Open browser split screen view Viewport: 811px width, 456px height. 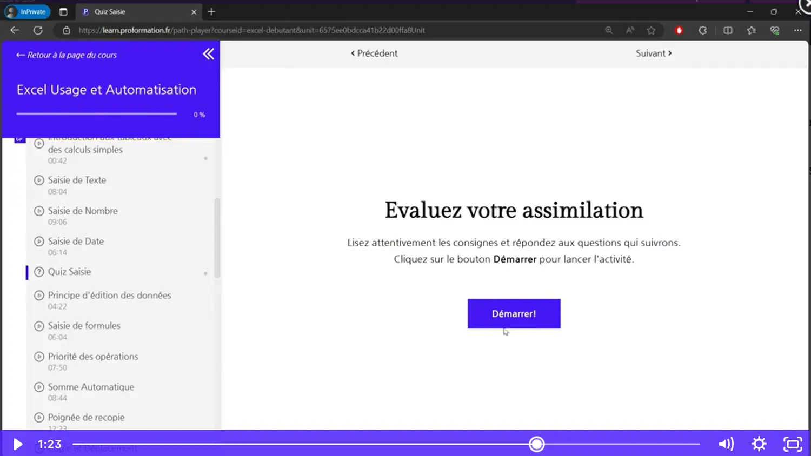click(728, 30)
